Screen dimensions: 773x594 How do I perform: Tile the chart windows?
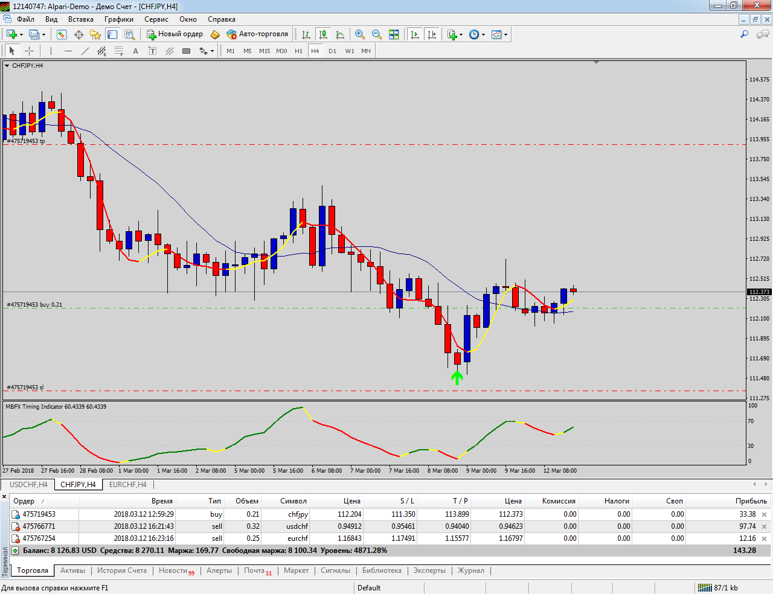tap(394, 34)
